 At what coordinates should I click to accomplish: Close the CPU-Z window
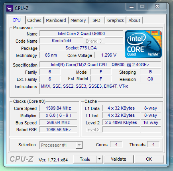click(x=157, y=6)
